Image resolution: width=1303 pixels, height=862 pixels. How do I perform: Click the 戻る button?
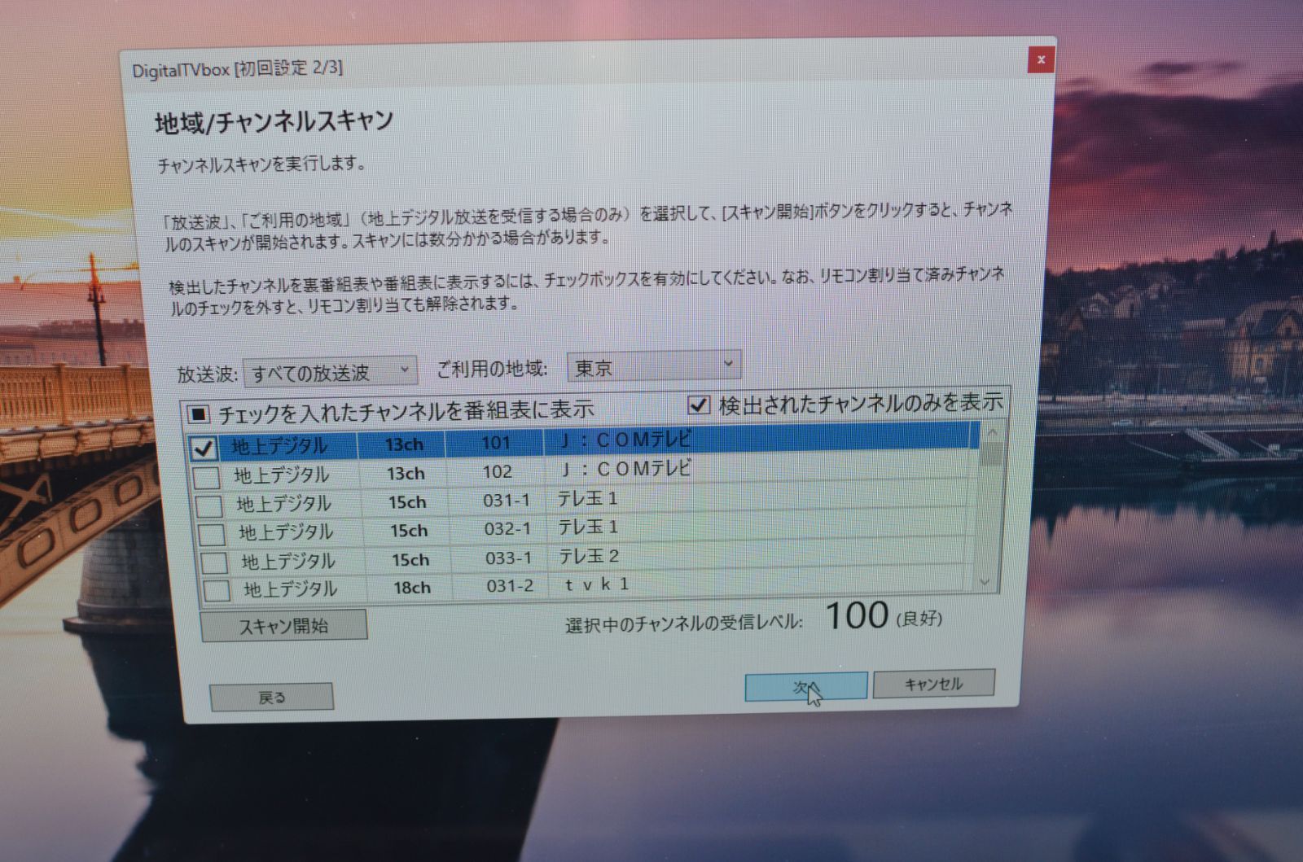[270, 695]
